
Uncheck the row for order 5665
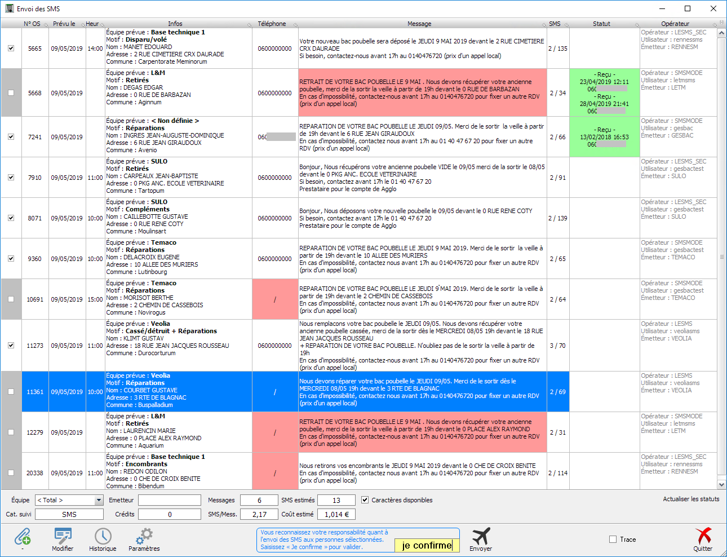point(11,48)
